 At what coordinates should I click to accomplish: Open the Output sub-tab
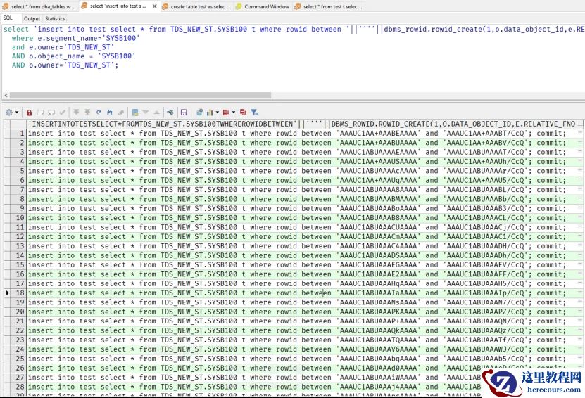click(32, 18)
